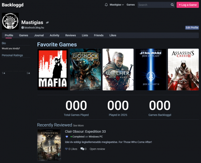Open the Mastigias profile avatar
Screen dimensions: 201x163
(x=10, y=21)
